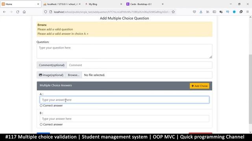Switch to the localhost 127.0.0.1 school tab
The width and height of the screenshot is (252, 141).
pos(62,4)
